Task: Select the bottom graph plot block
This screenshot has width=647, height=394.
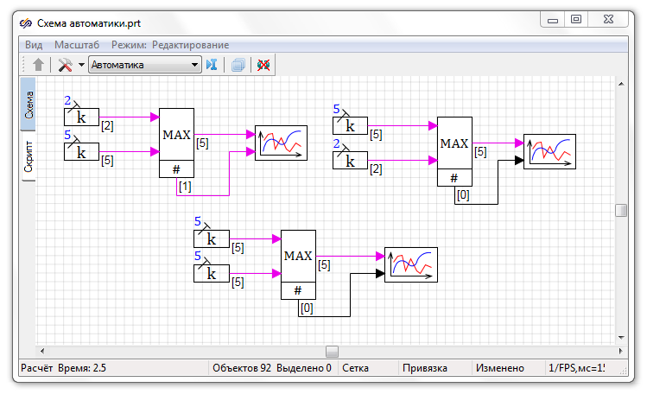Action: [410, 264]
